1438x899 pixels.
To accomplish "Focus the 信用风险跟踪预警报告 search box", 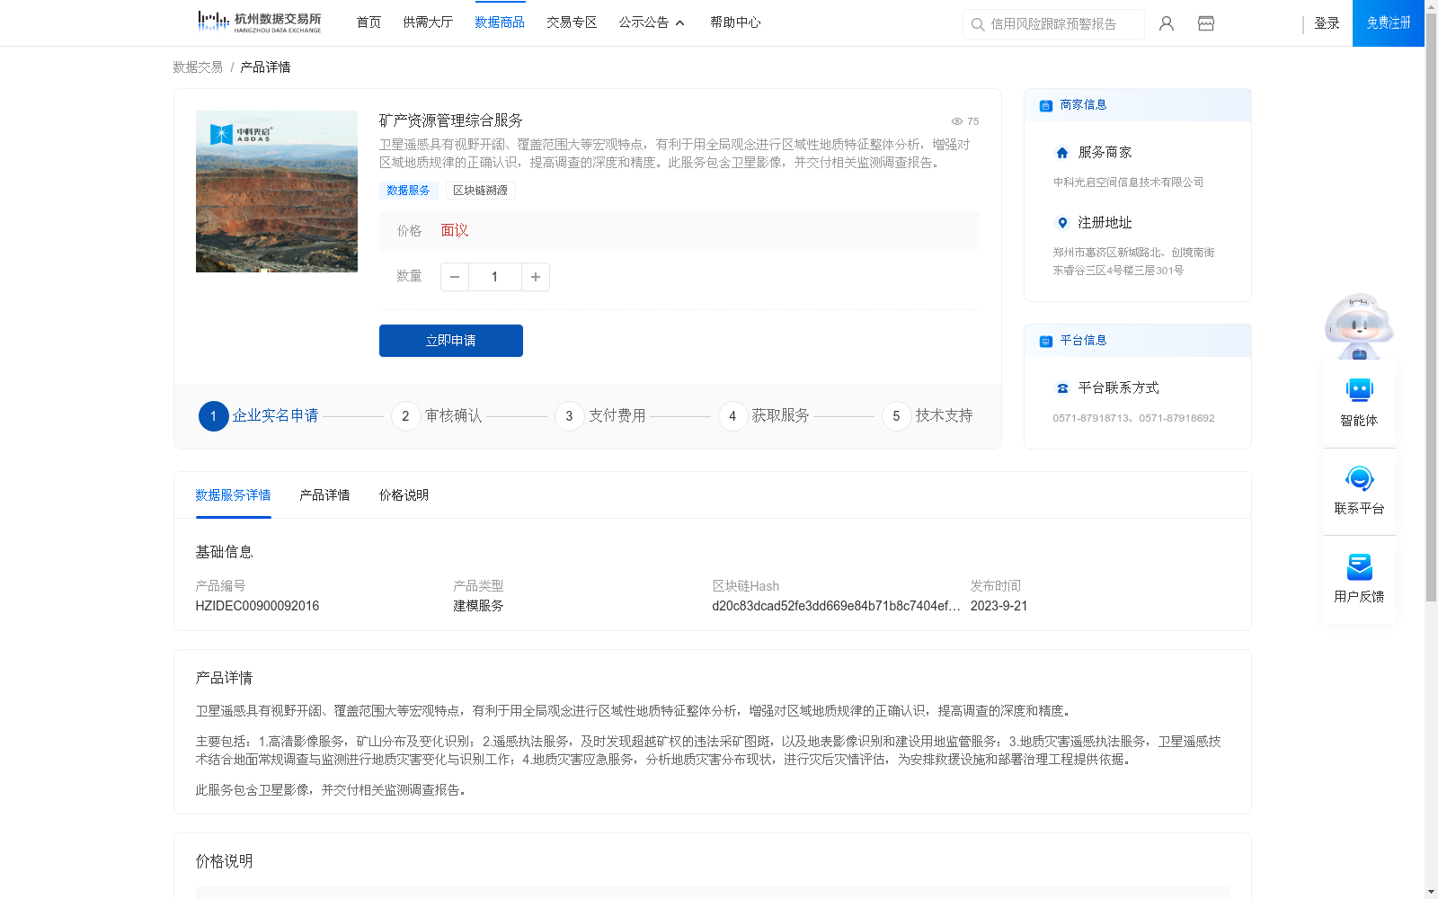I will (1053, 24).
